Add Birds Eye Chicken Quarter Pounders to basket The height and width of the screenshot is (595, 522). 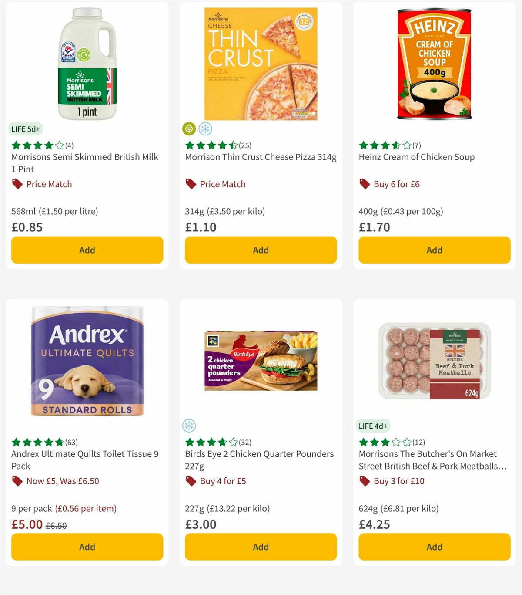click(260, 547)
